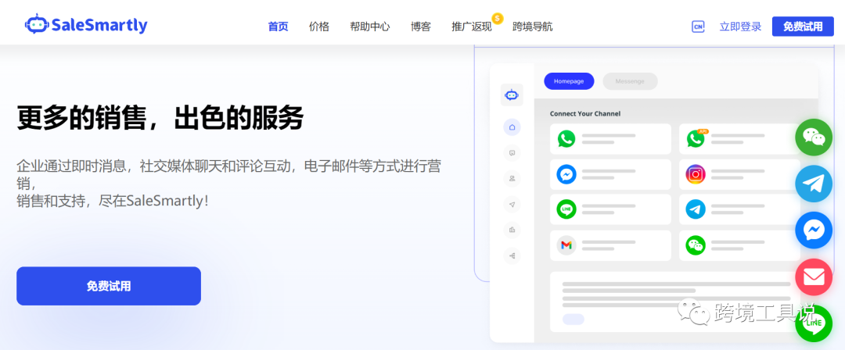The height and width of the screenshot is (350, 845).
Task: Click the mockup sidebar contacts icon
Action: pyautogui.click(x=512, y=178)
